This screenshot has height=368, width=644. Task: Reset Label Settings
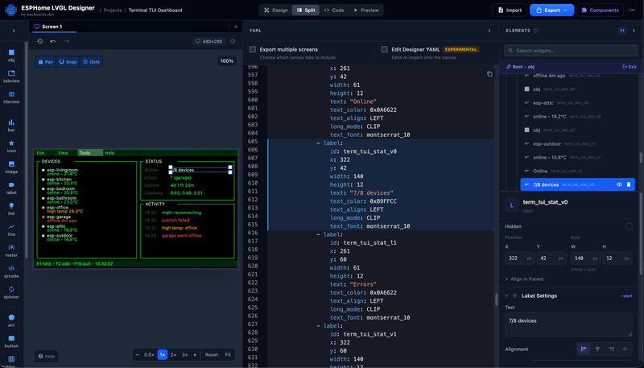click(x=627, y=296)
